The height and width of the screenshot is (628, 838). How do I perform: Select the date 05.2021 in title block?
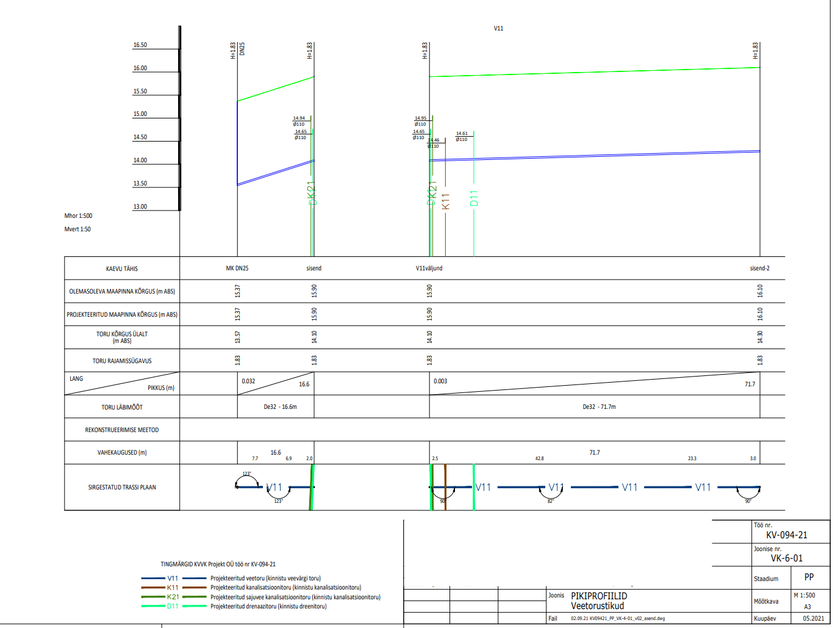pyautogui.click(x=813, y=618)
